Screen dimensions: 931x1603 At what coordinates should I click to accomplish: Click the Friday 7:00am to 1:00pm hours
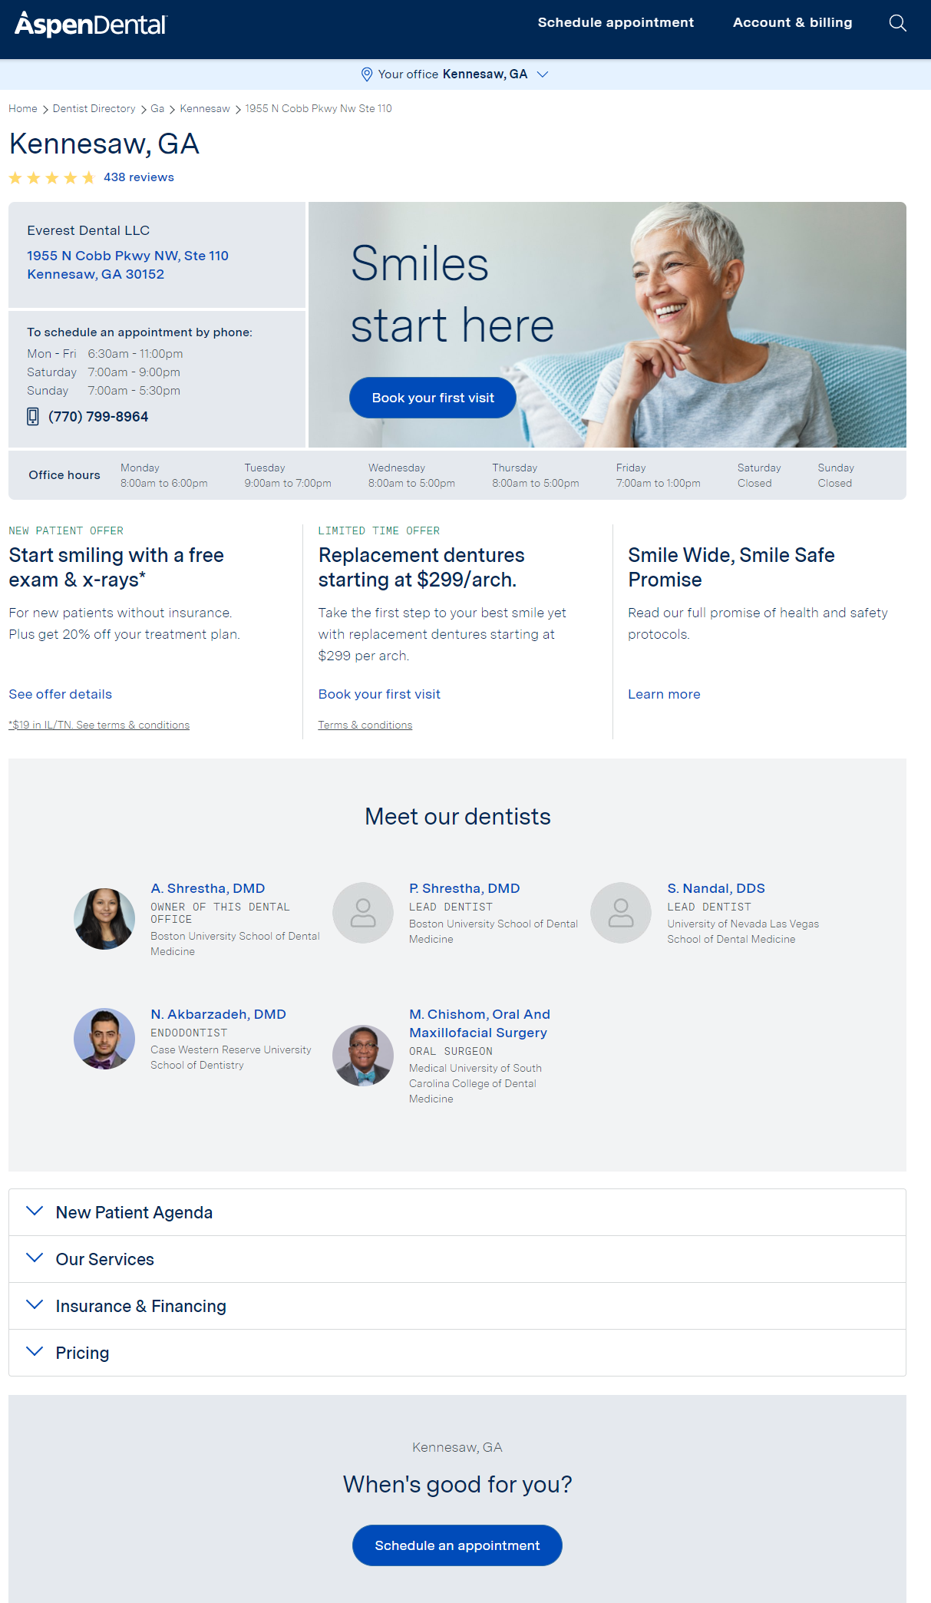pos(658,475)
